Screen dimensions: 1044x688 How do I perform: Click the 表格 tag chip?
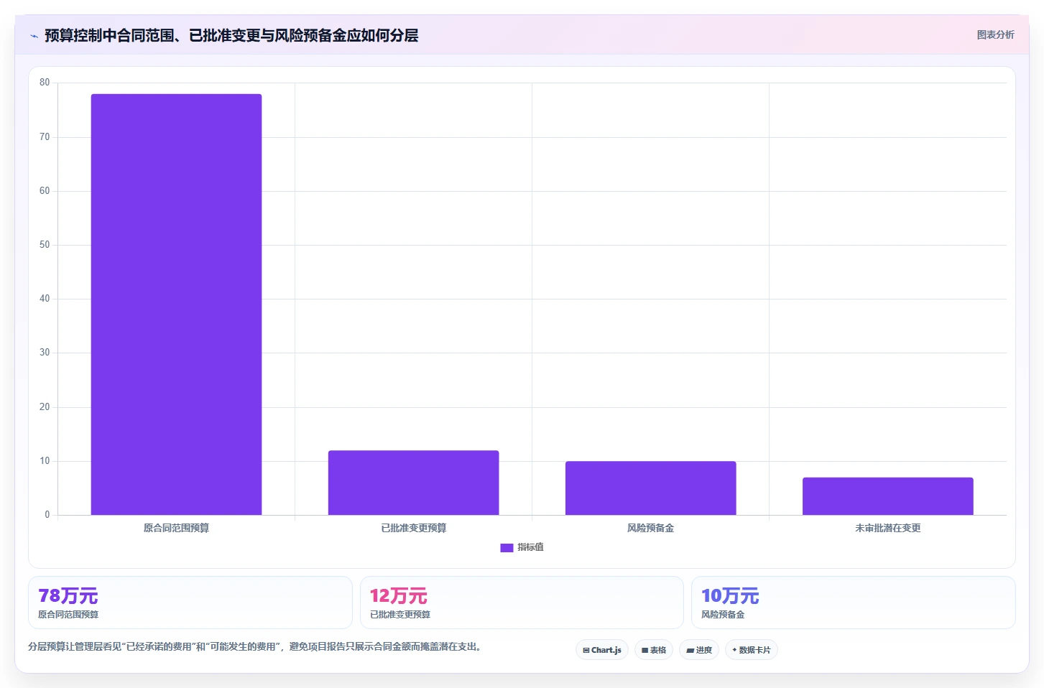654,650
